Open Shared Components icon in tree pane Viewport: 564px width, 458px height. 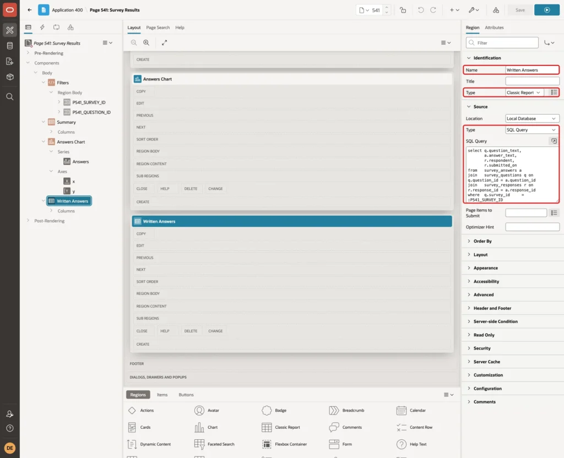70,28
